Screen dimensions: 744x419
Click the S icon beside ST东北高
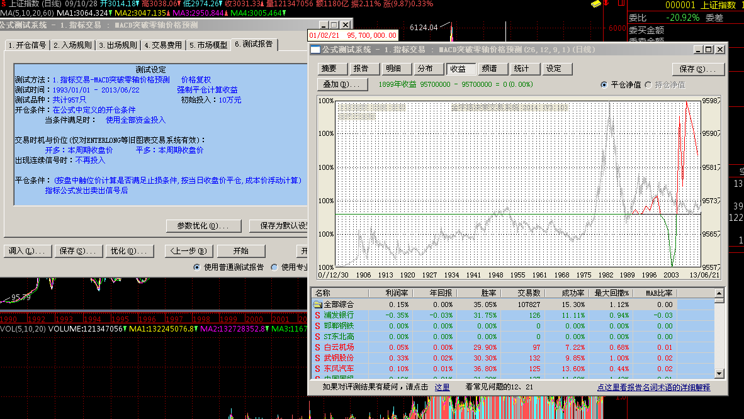tap(318, 337)
